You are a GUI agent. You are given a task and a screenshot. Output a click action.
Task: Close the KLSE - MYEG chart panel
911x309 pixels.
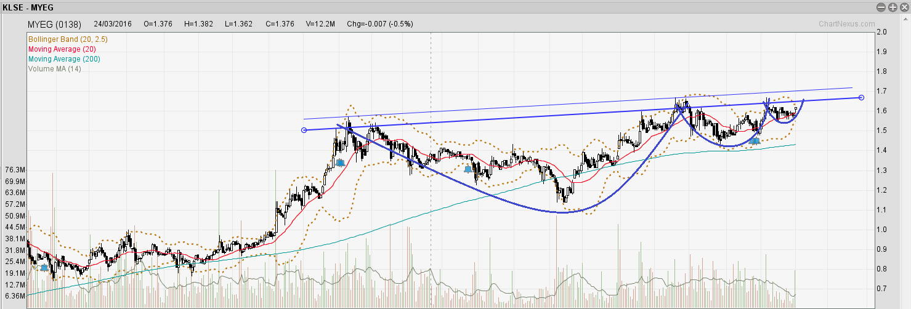(x=904, y=7)
